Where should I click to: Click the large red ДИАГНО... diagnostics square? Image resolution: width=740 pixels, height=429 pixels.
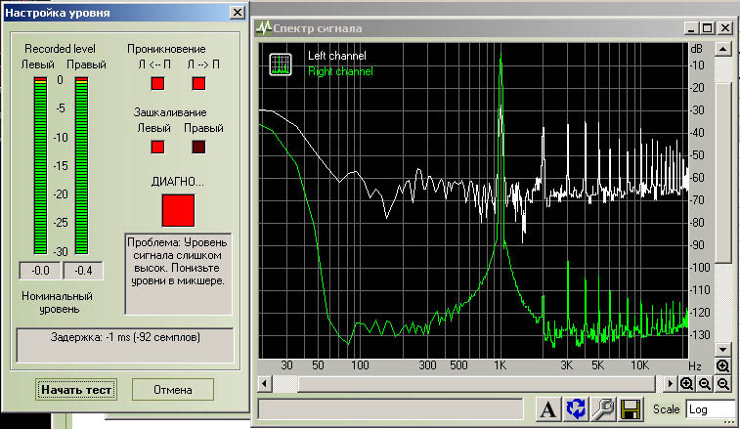point(178,210)
